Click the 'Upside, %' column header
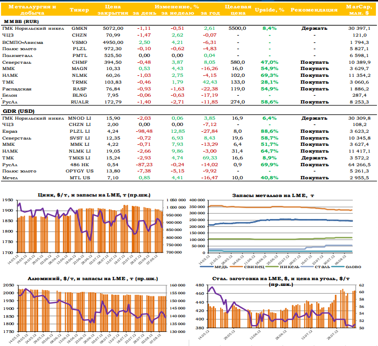The image size is (378, 346). (x=270, y=10)
